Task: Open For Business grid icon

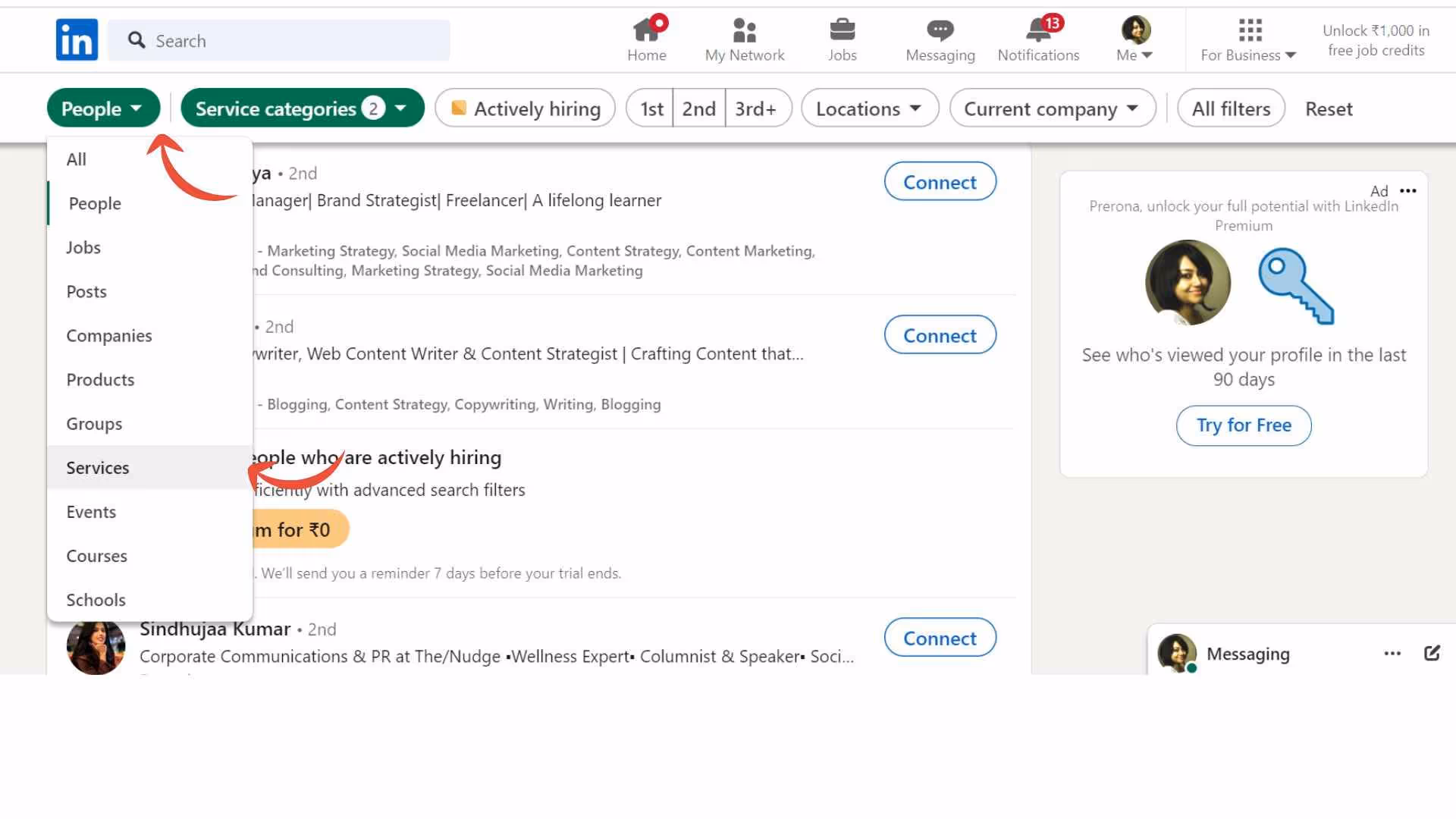Action: pyautogui.click(x=1249, y=30)
